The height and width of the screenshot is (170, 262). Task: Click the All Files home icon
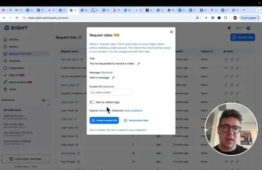click(5, 40)
